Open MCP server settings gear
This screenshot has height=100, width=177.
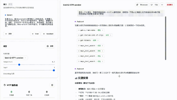point(52,85)
